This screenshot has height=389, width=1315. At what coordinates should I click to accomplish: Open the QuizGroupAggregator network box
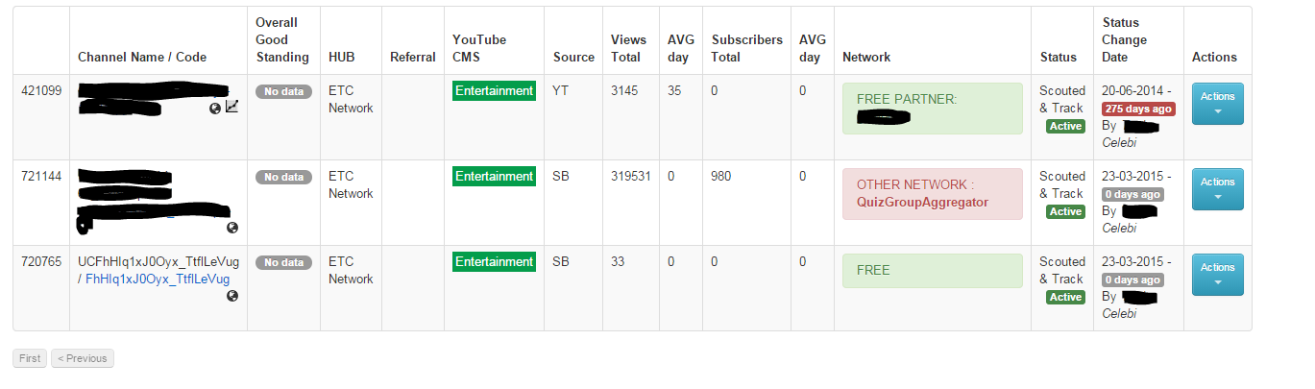pos(932,194)
